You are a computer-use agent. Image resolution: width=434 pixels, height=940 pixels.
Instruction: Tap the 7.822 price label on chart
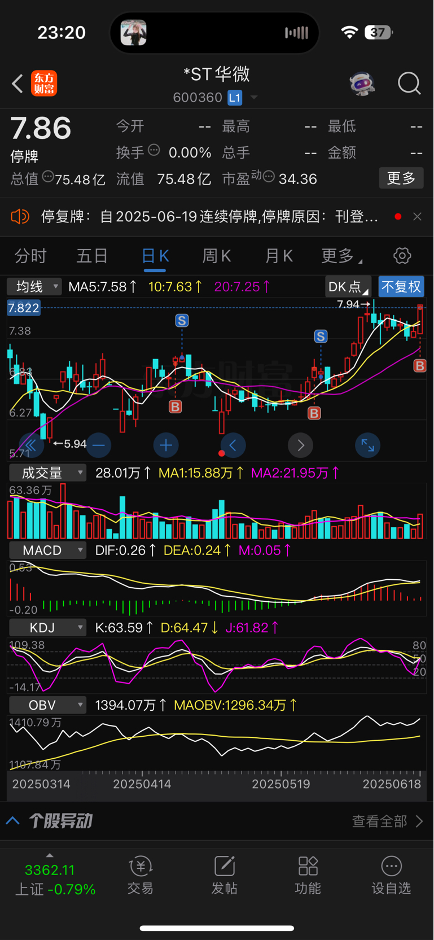(24, 308)
